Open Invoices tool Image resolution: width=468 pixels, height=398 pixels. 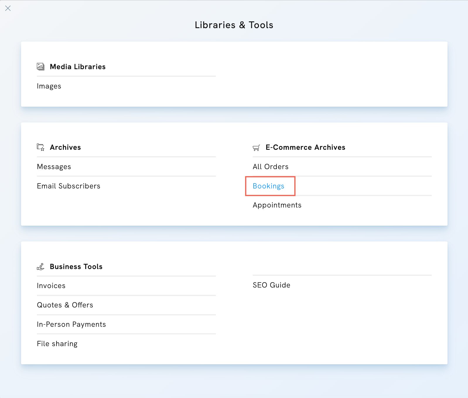click(x=51, y=286)
